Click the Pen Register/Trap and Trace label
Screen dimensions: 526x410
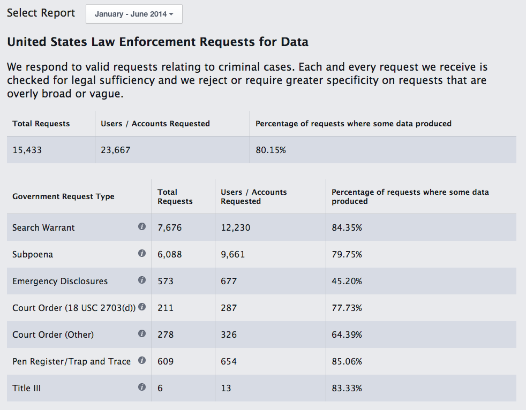click(x=71, y=361)
